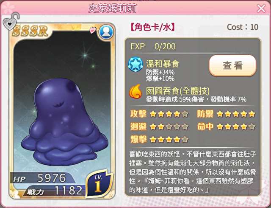
Task: Click the SSSR rarity badge
Action: click(x=30, y=31)
